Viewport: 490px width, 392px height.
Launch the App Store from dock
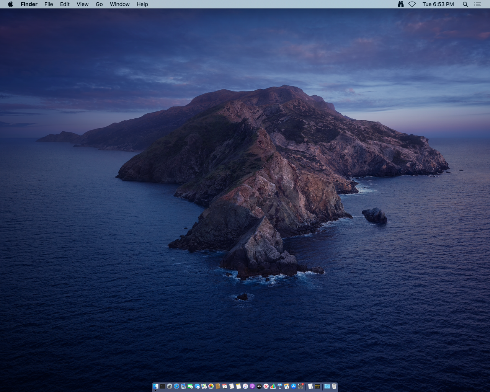tap(294, 386)
